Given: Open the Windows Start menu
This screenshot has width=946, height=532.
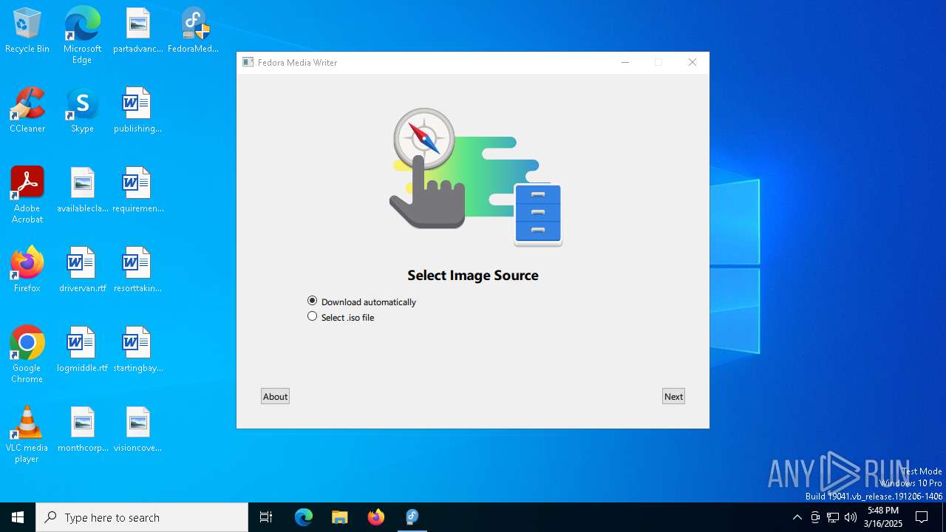Looking at the screenshot, I should (x=18, y=517).
